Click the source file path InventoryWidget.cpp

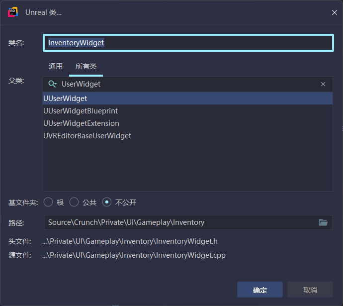[134, 255]
